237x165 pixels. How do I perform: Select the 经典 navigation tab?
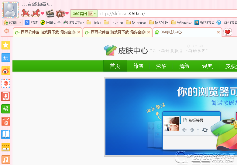tap(207, 66)
